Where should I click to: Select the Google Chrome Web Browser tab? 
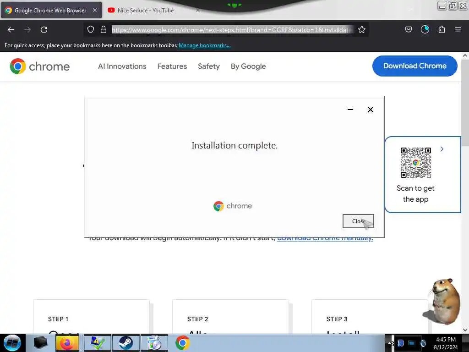point(51,10)
